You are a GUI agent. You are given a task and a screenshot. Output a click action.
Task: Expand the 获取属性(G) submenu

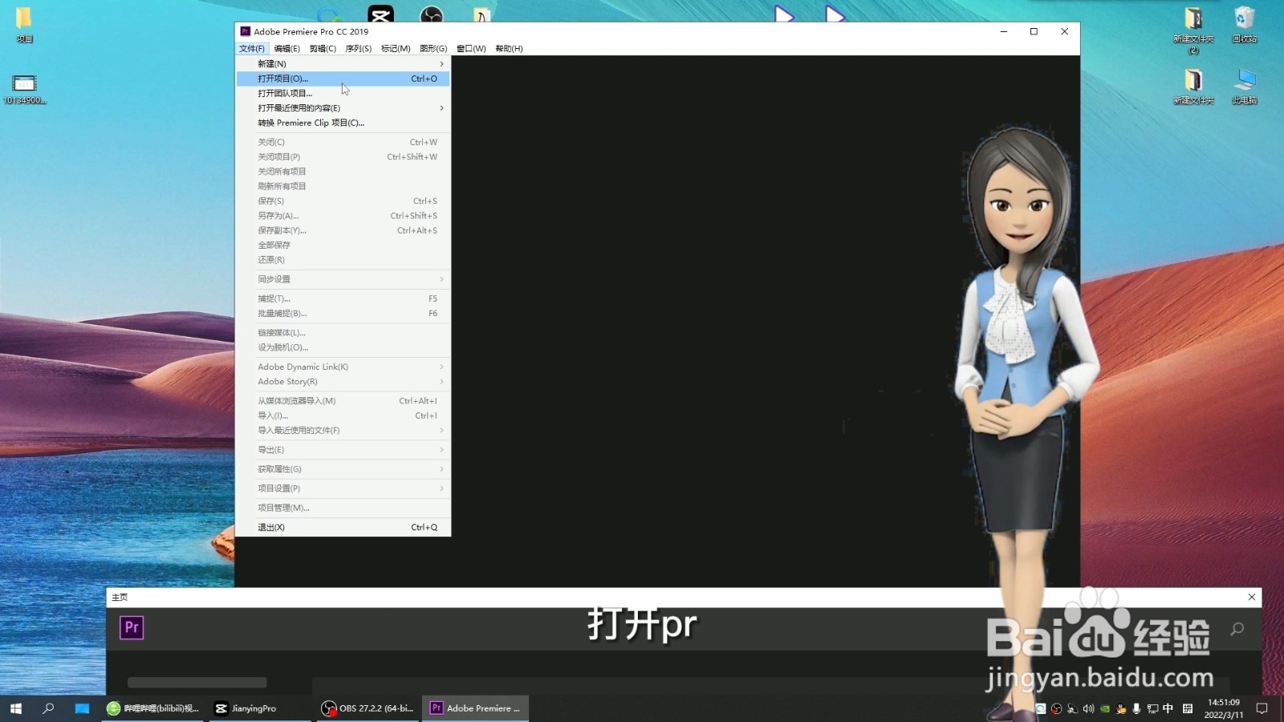343,469
